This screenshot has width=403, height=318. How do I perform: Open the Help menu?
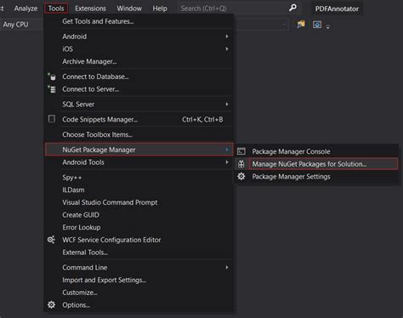point(160,9)
